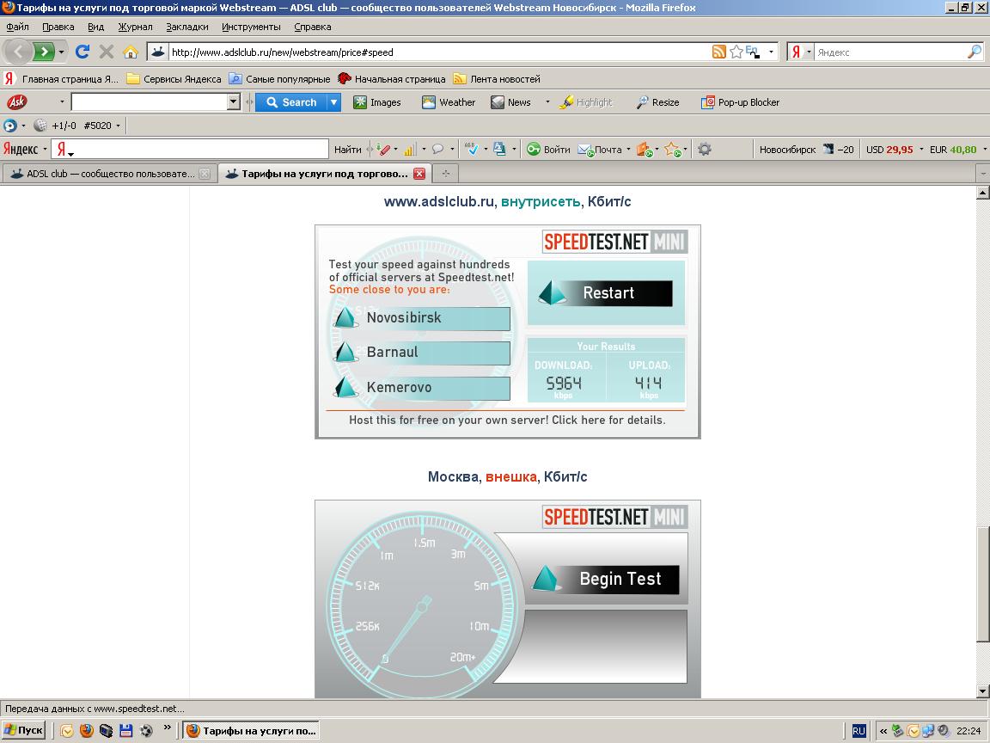This screenshot has width=990, height=743.
Task: Go forward with the green Forward arrow
Action: click(43, 52)
